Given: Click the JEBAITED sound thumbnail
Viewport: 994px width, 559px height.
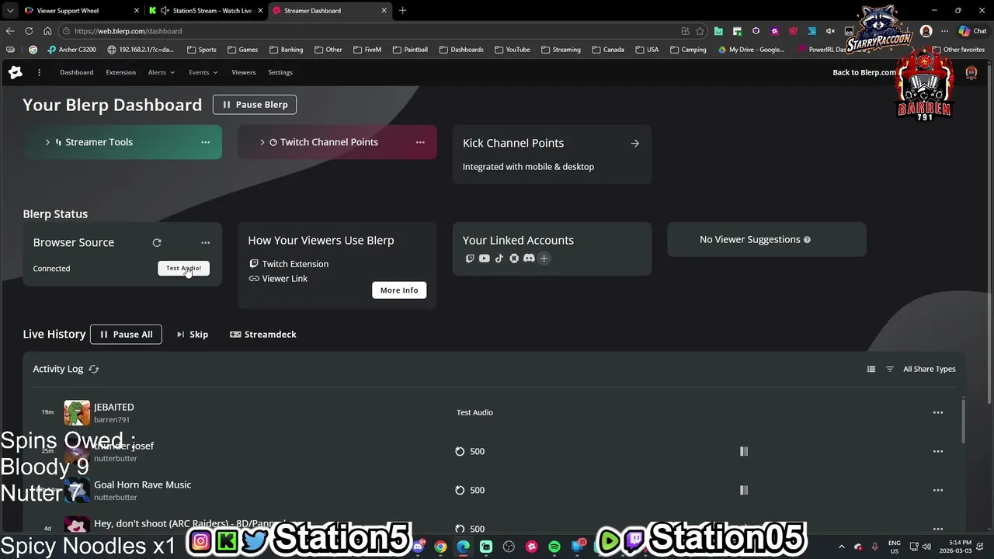Looking at the screenshot, I should (77, 412).
